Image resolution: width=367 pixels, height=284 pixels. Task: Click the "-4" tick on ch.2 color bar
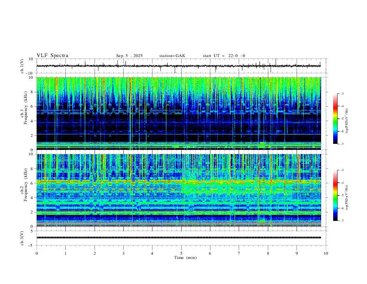[x=342, y=183]
